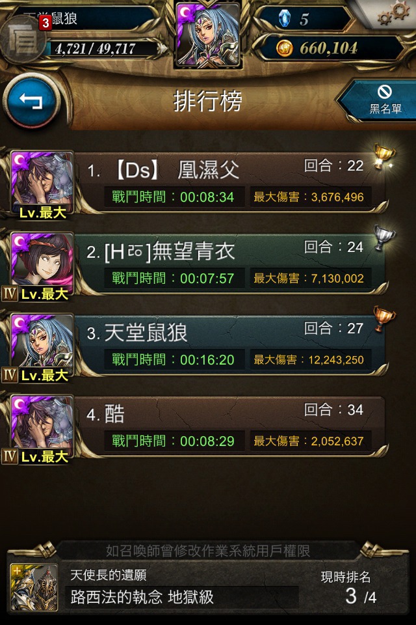The image size is (416, 625).
Task: Tap the 路西法的執念 地獄級 stage label
Action: click(x=142, y=597)
